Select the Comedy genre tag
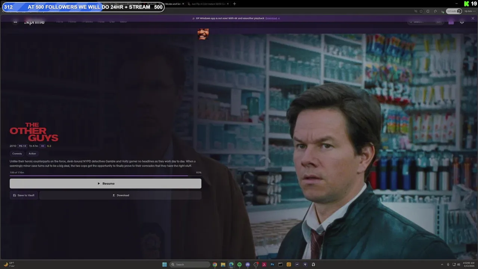Viewport: 478px width, 269px height. [x=17, y=154]
